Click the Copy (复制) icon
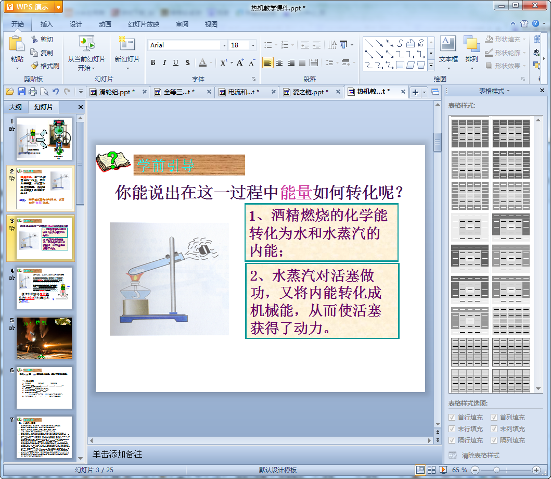 coord(34,53)
